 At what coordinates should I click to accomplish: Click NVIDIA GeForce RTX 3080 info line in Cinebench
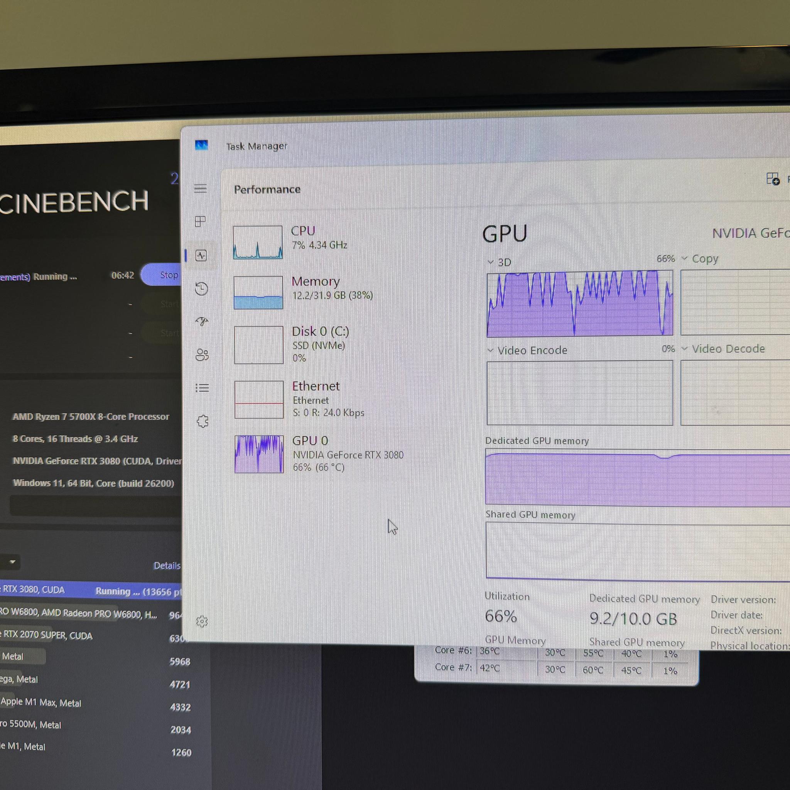click(x=97, y=461)
